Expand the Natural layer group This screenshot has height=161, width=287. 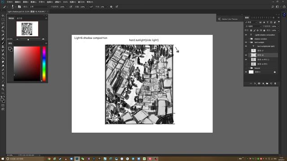(249, 68)
